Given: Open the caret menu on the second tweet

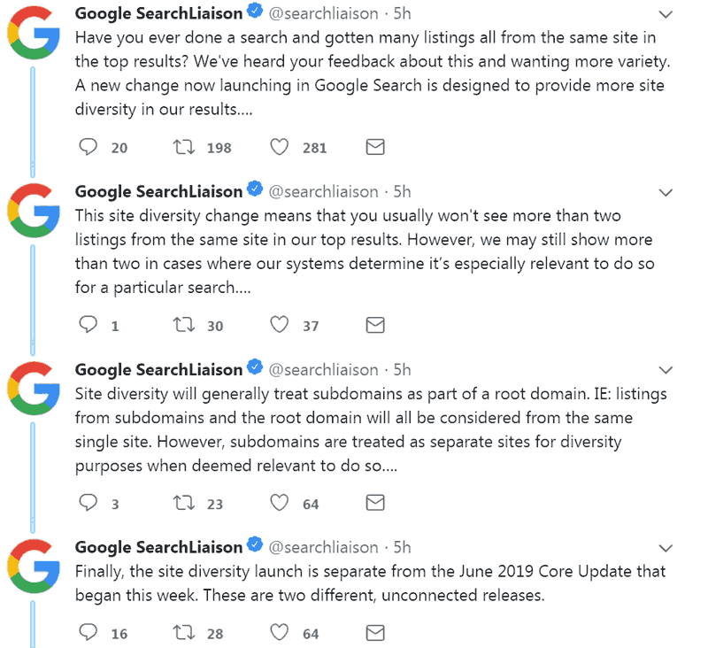Looking at the screenshot, I should (x=666, y=192).
